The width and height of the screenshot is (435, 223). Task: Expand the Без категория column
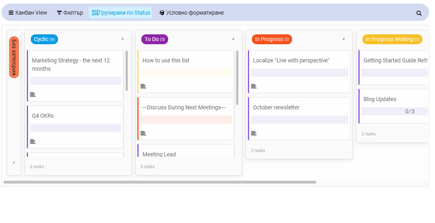14,163
